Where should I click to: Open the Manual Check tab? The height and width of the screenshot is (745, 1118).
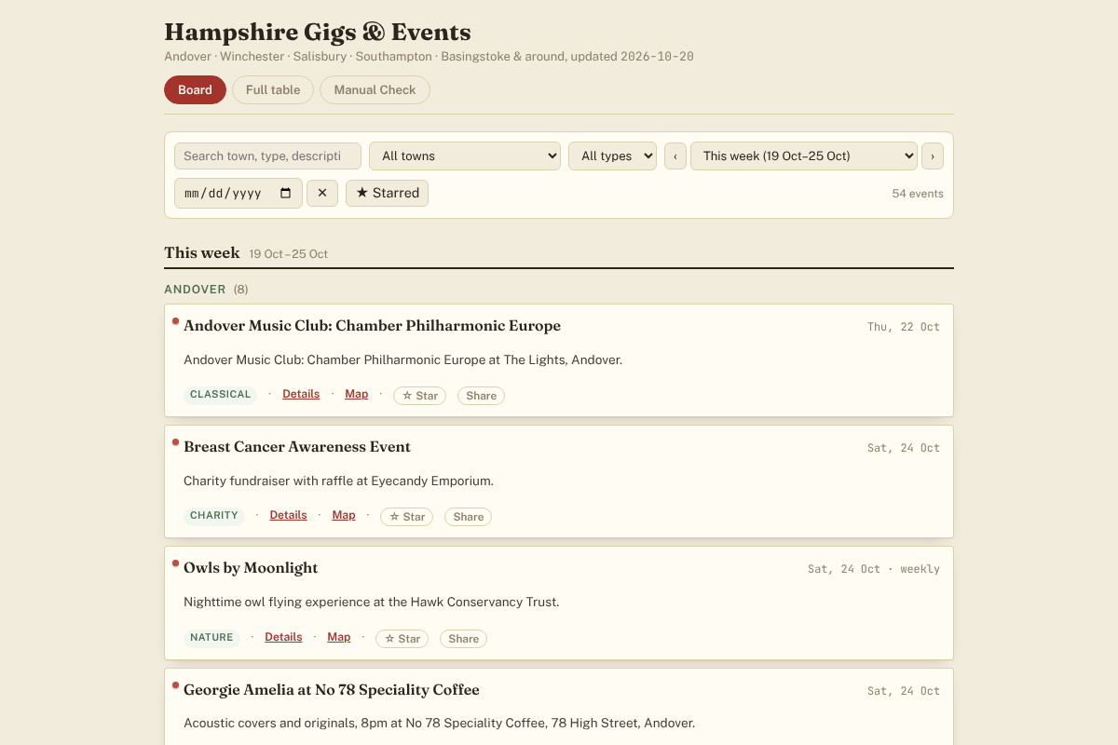[x=375, y=89]
